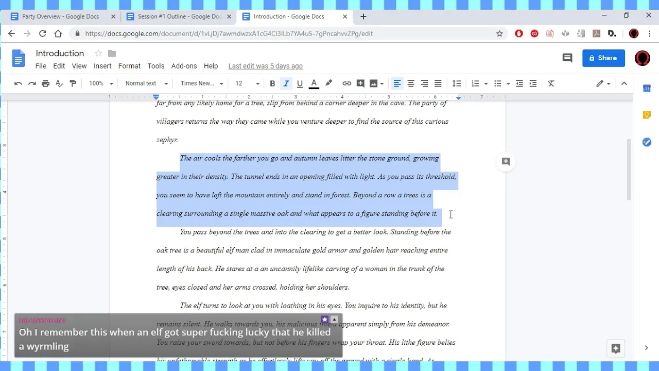The width and height of the screenshot is (659, 371).
Task: Select the Paint format tool
Action: coord(73,83)
